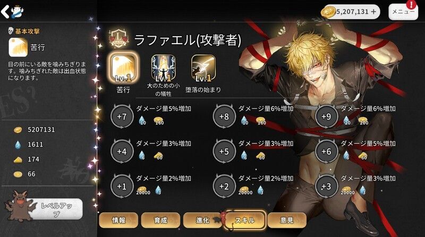The height and width of the screenshot is (237, 425).
Task: Switch to the 育成 tab
Action: (x=161, y=220)
